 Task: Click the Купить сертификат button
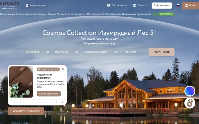(49, 94)
